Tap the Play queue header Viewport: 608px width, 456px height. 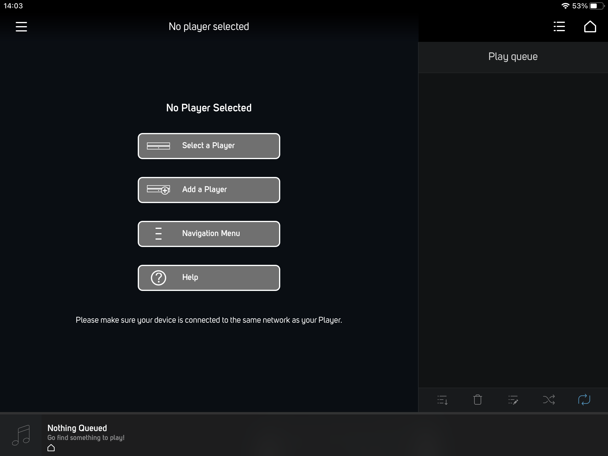[513, 57]
